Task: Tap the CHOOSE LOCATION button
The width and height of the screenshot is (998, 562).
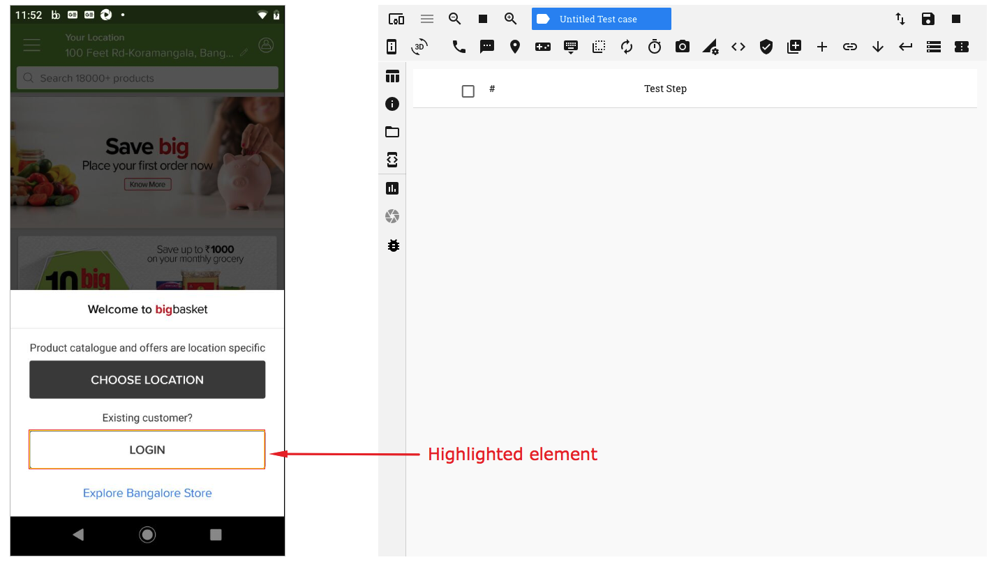Action: click(x=147, y=379)
